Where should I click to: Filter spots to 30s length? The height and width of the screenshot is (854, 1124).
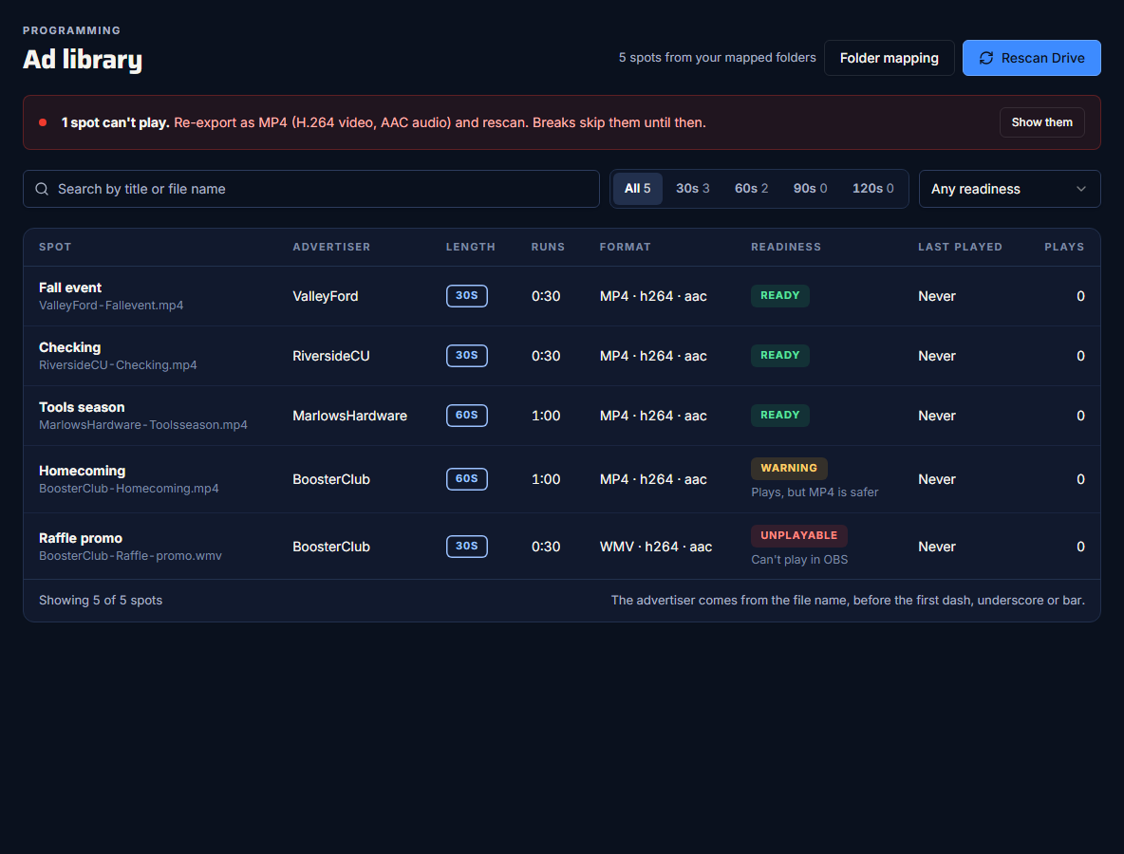coord(692,189)
